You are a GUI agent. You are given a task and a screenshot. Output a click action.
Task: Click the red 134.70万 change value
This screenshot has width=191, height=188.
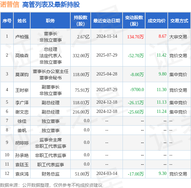pyautogui.click(x=136, y=36)
